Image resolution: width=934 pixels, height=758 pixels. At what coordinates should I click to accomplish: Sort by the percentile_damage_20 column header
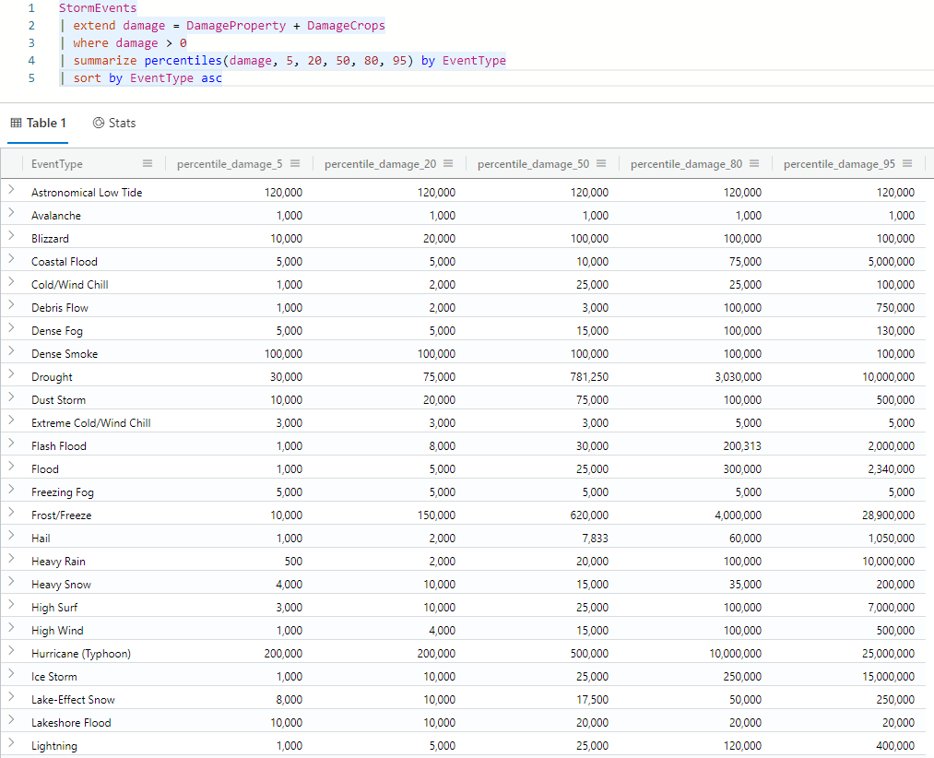click(380, 164)
